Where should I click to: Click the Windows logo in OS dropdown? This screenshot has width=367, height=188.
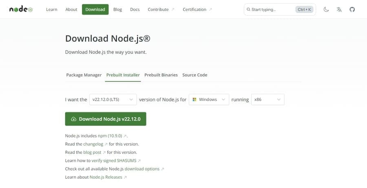[194, 99]
